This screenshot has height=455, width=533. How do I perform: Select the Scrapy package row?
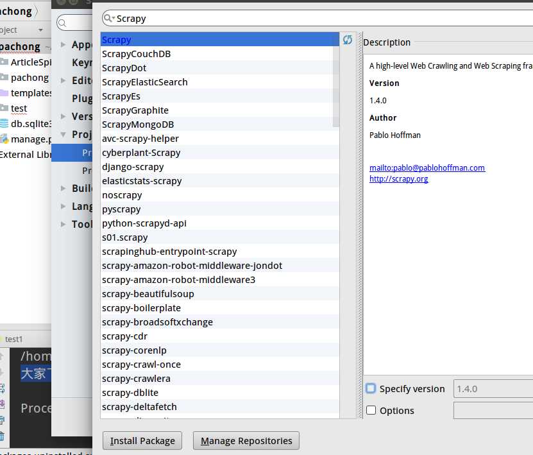(220, 39)
